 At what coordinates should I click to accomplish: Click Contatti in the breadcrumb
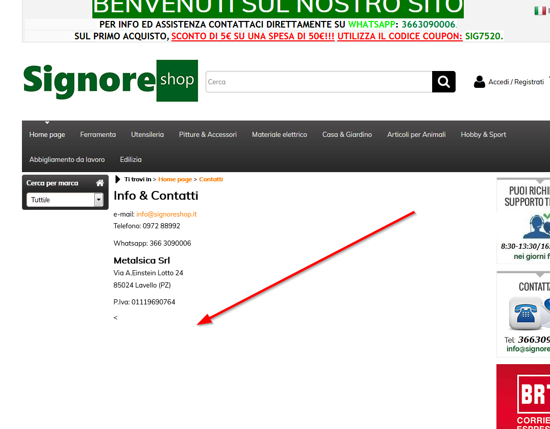pyautogui.click(x=211, y=179)
